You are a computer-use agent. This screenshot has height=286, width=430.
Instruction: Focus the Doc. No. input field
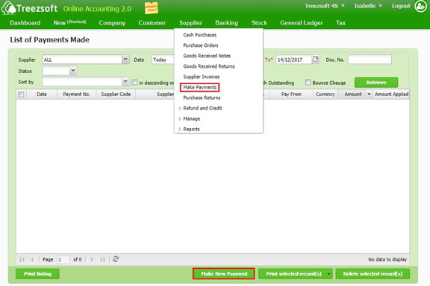pos(370,60)
